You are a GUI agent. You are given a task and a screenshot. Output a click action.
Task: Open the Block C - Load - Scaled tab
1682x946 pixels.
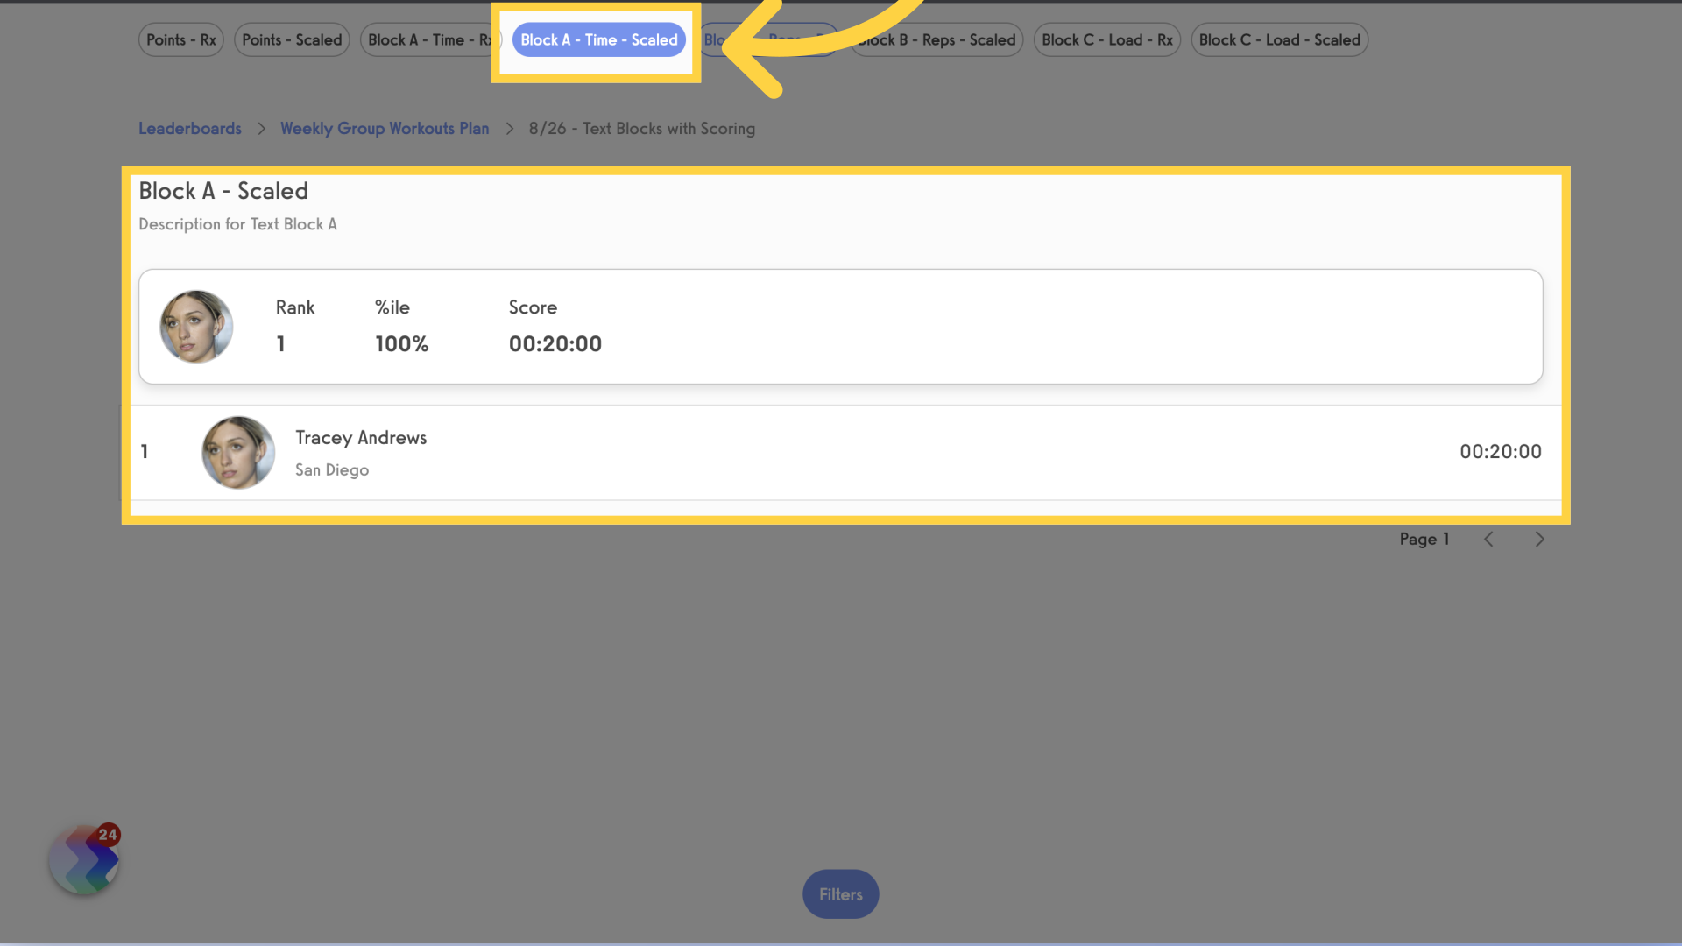point(1279,39)
